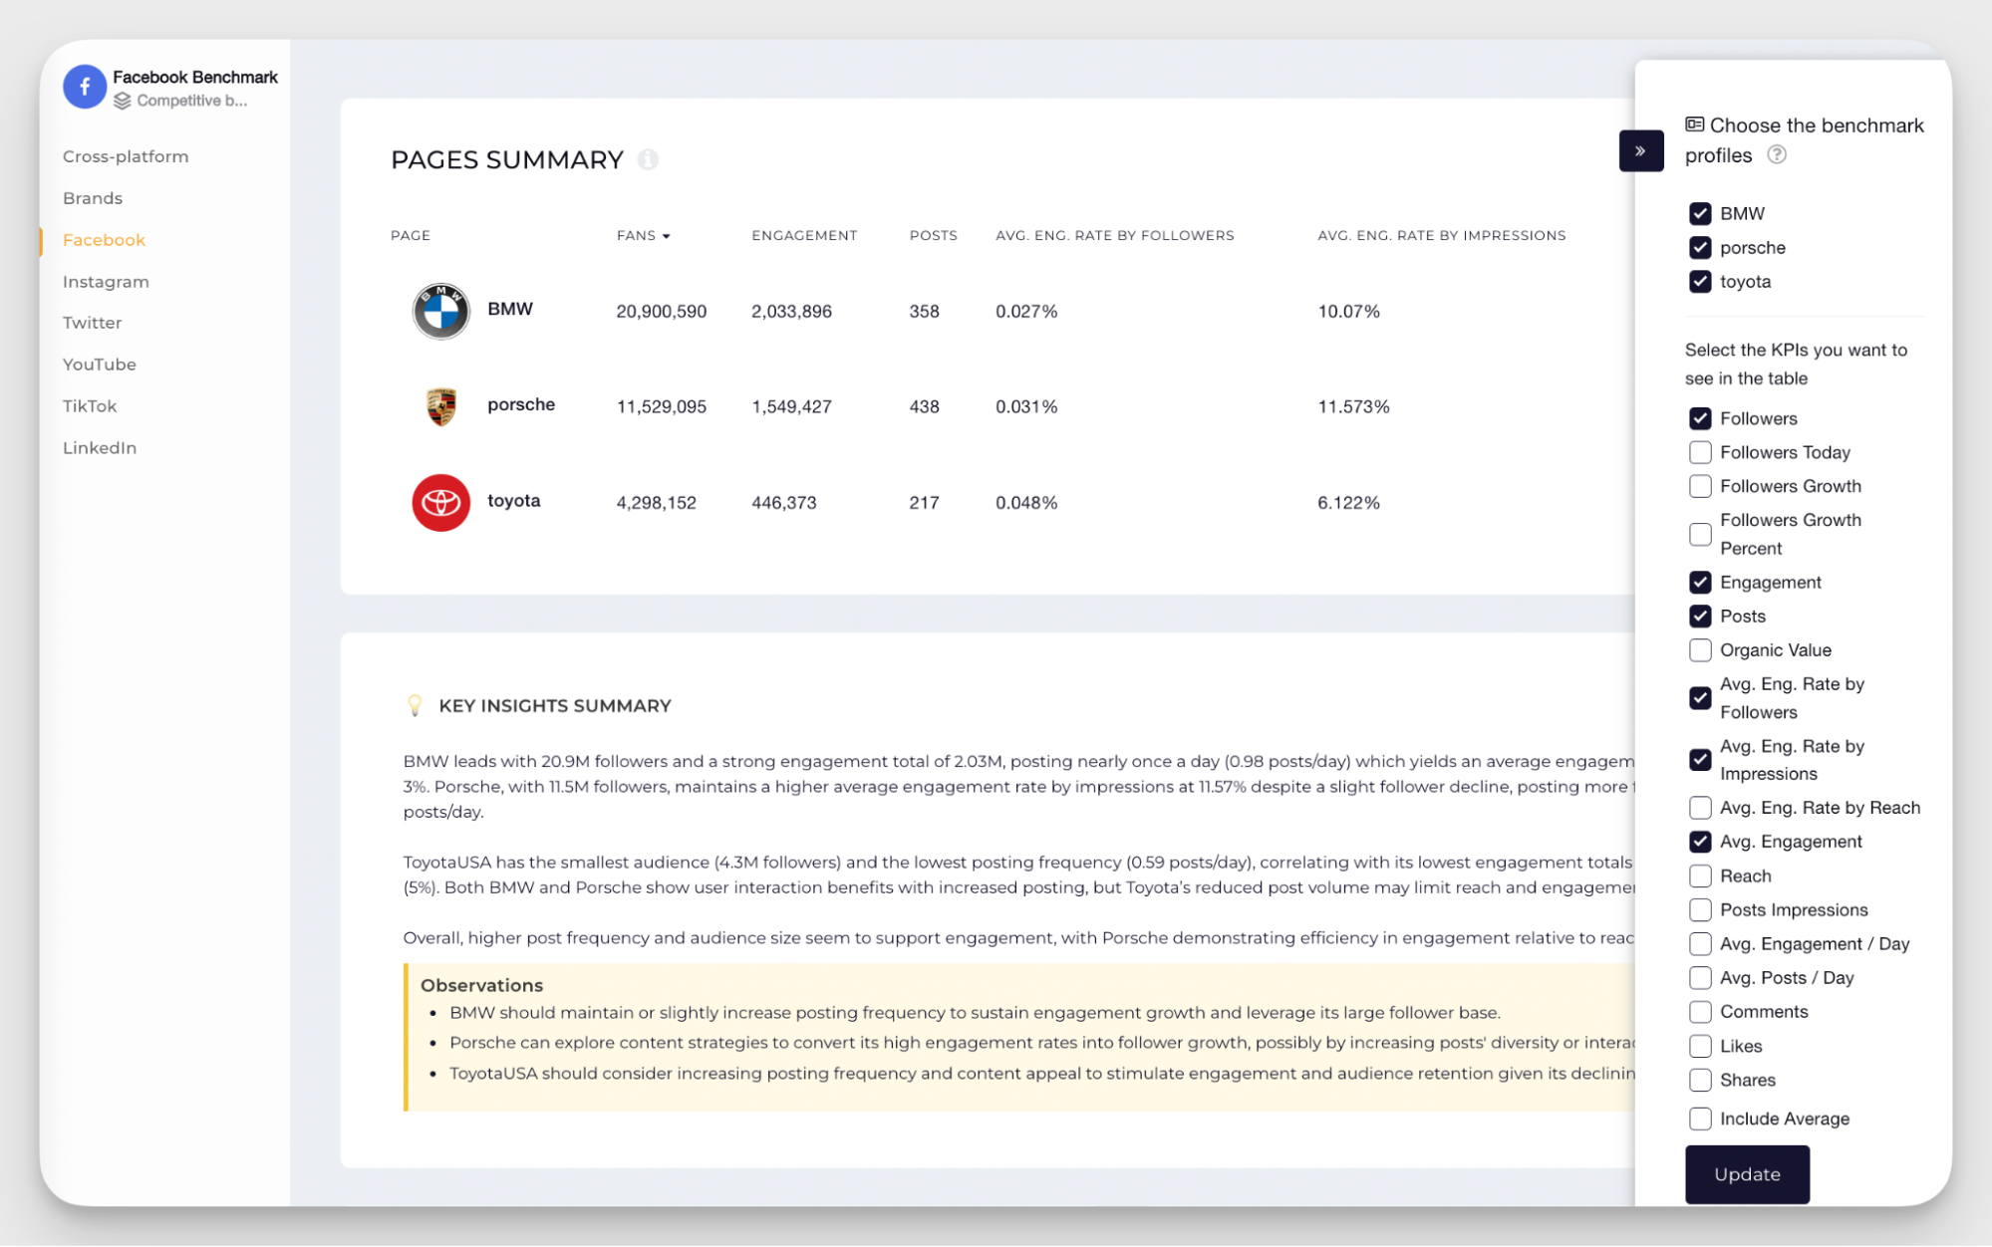Viewport: 1992px width, 1247px height.
Task: Open the Pages Summary info tooltip icon
Action: click(x=648, y=159)
